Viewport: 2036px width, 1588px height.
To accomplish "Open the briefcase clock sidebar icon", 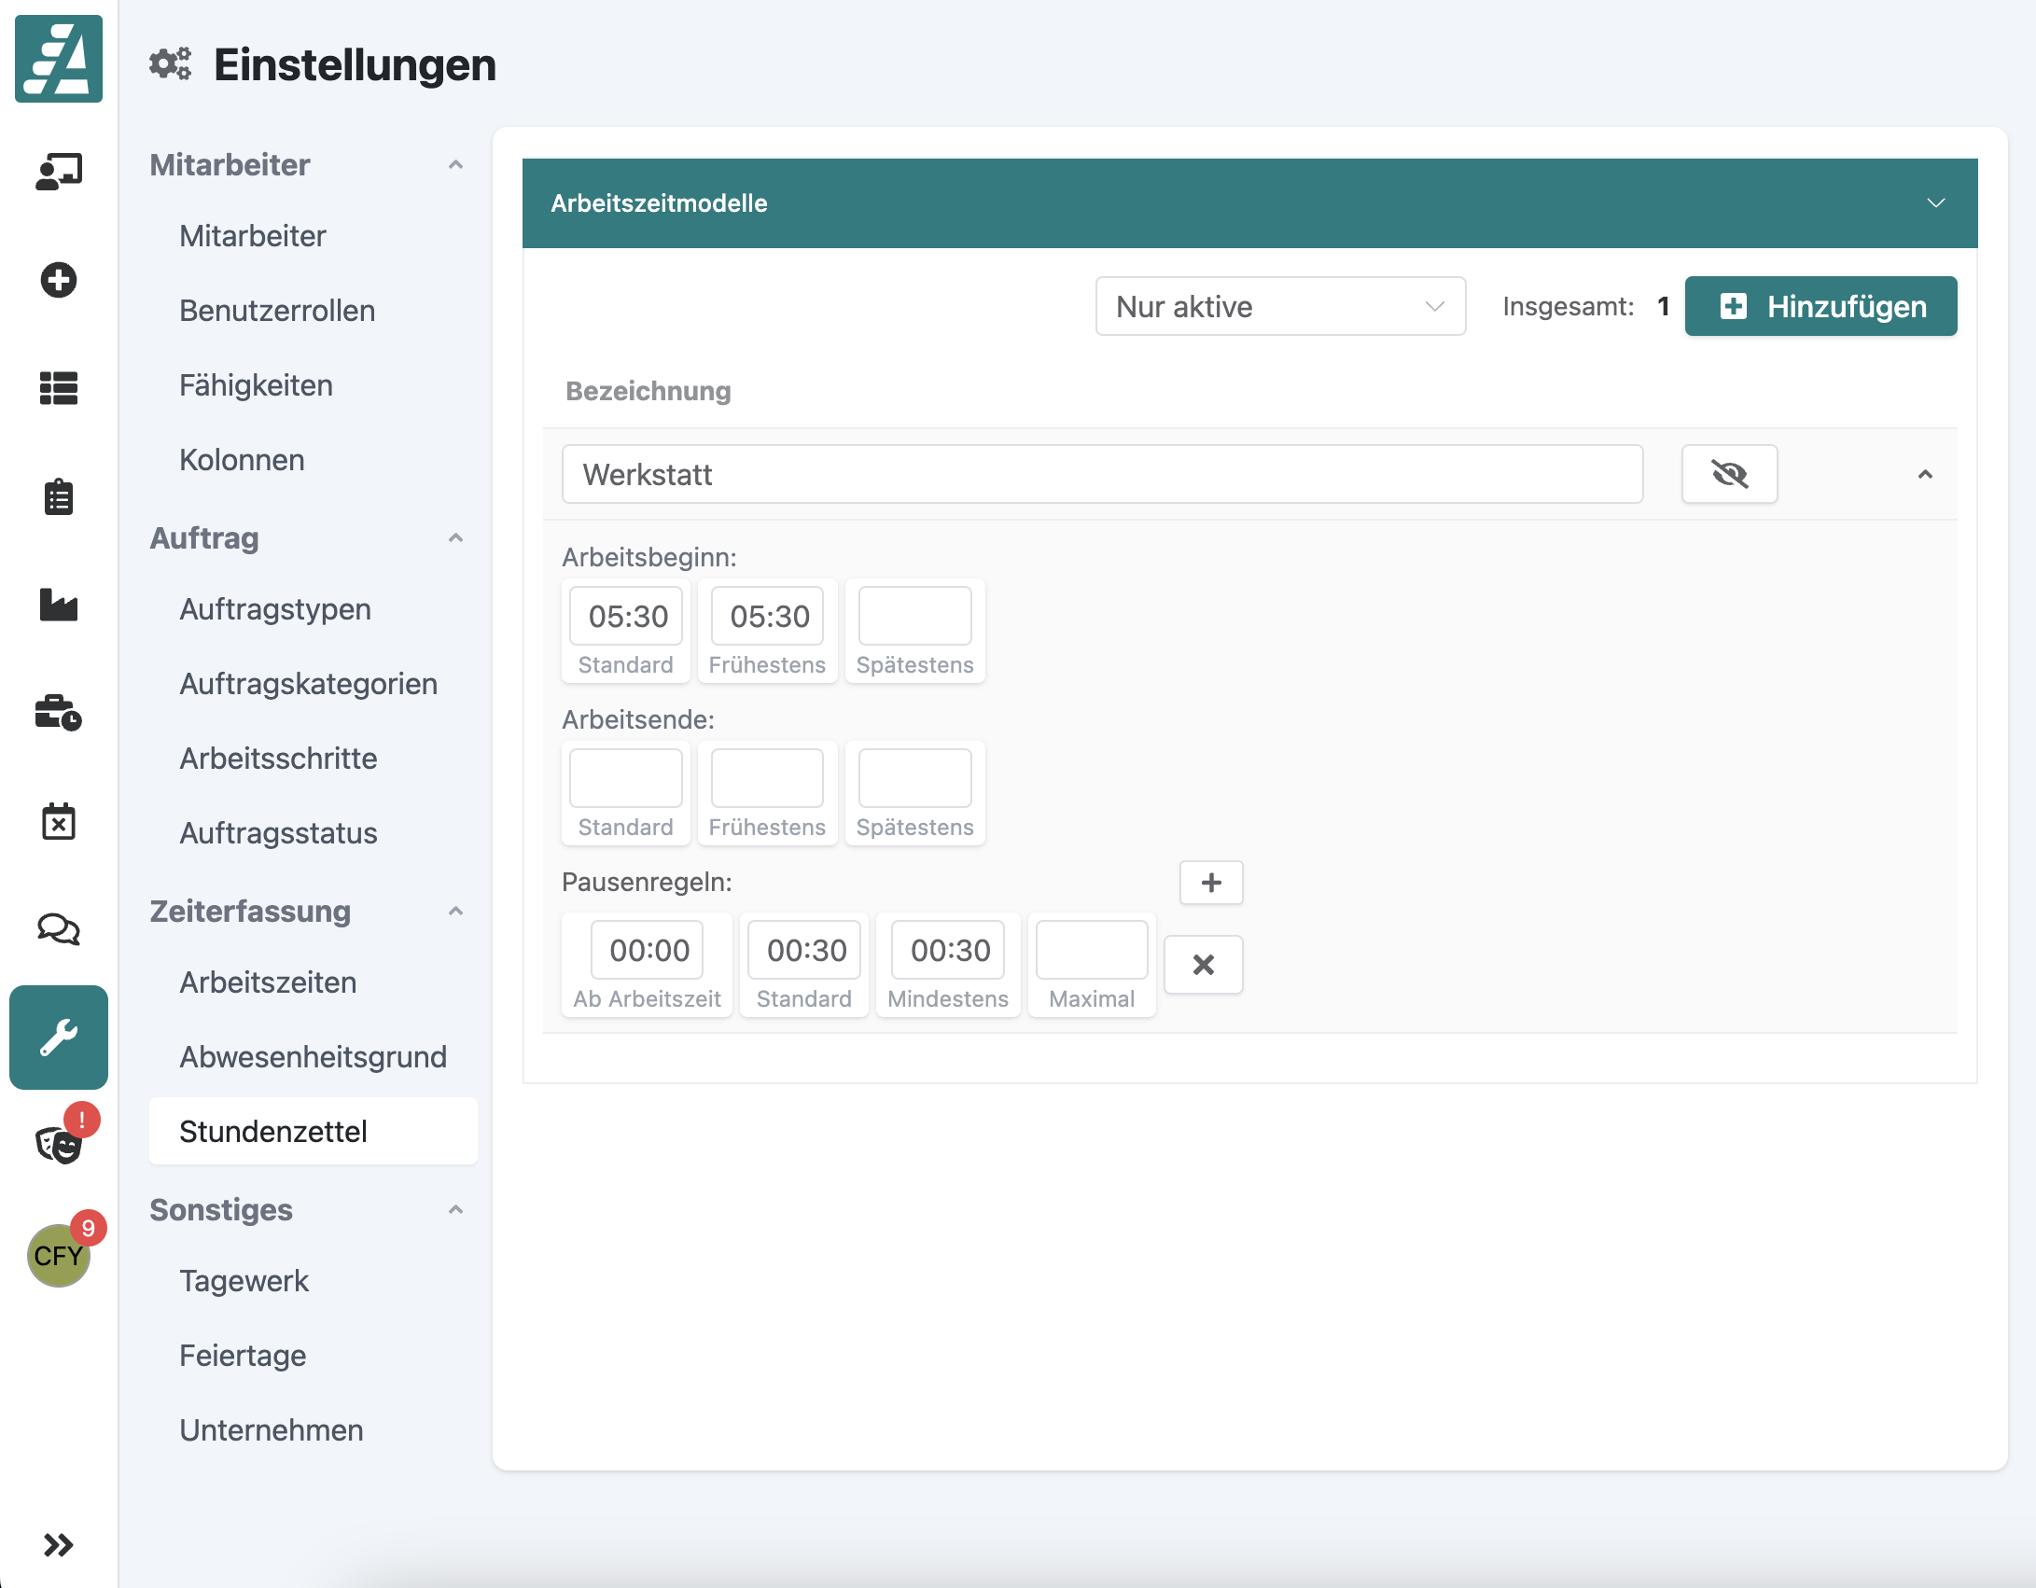I will [59, 713].
